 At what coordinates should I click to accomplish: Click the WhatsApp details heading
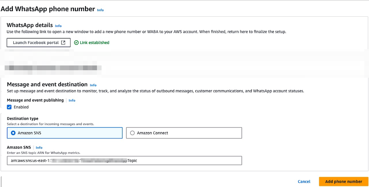click(x=30, y=25)
